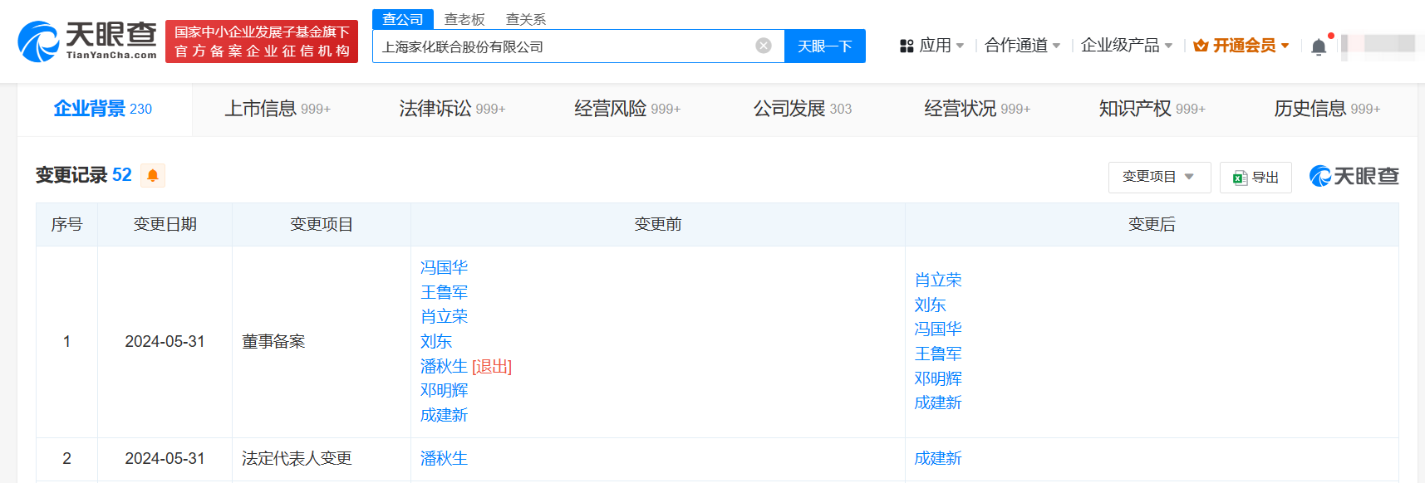The image size is (1425, 483).
Task: Open notifications bell icon in header
Action: [x=1318, y=46]
